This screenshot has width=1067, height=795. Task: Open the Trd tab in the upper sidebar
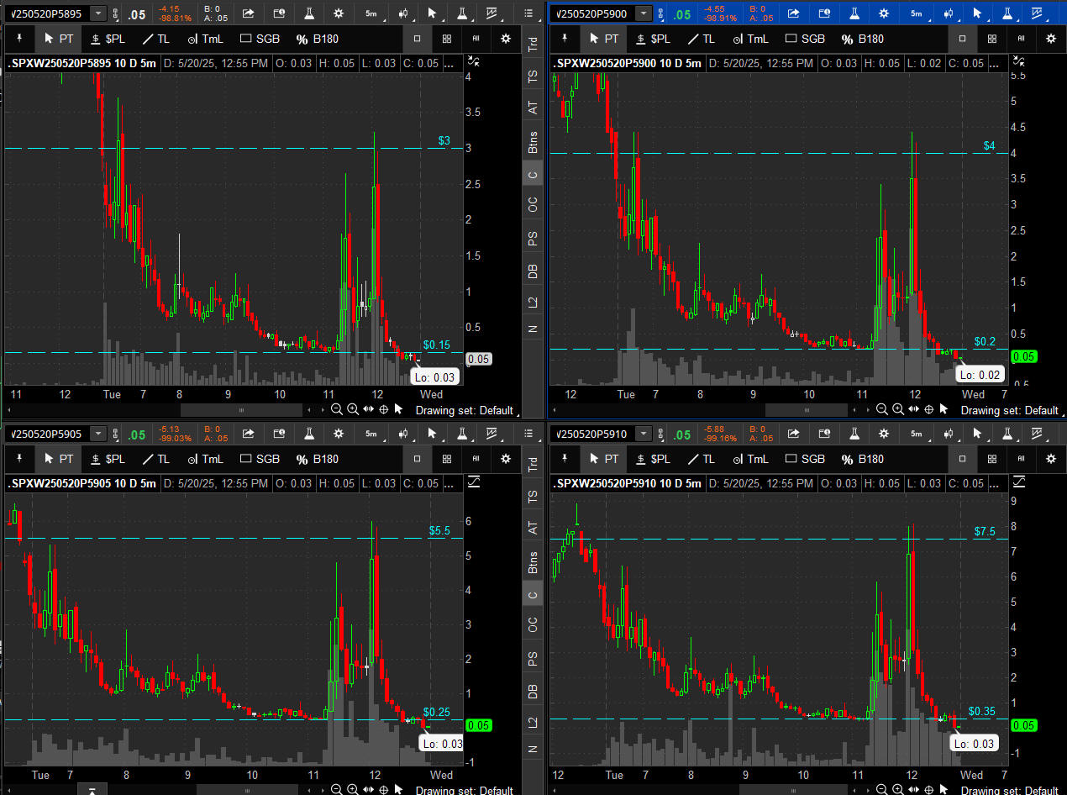(533, 45)
